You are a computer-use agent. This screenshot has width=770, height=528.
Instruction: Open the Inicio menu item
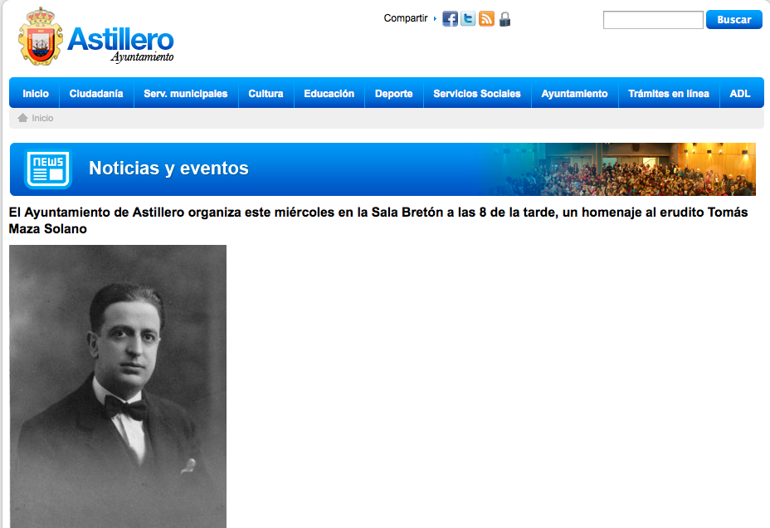click(36, 93)
